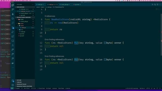
Task: Click the line and column indicator
Action: point(132,88)
